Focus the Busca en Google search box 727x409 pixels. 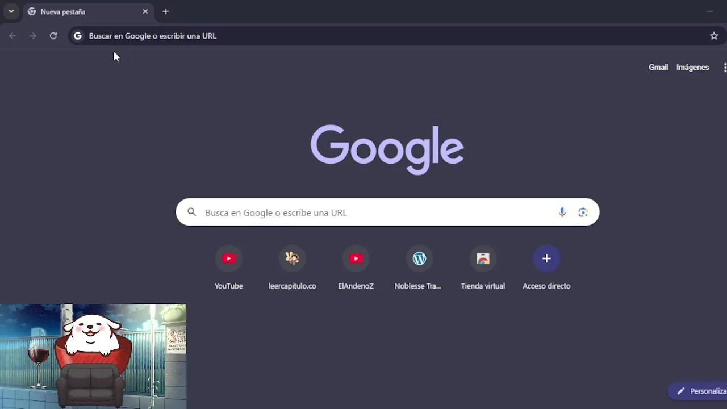387,212
